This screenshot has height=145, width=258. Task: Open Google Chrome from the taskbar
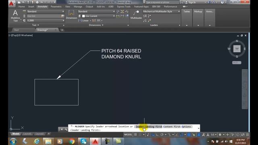72,141
